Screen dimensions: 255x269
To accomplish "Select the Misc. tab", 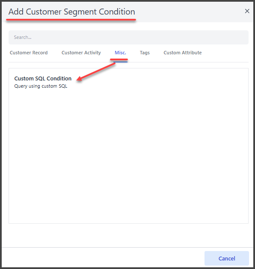I will coord(120,53).
